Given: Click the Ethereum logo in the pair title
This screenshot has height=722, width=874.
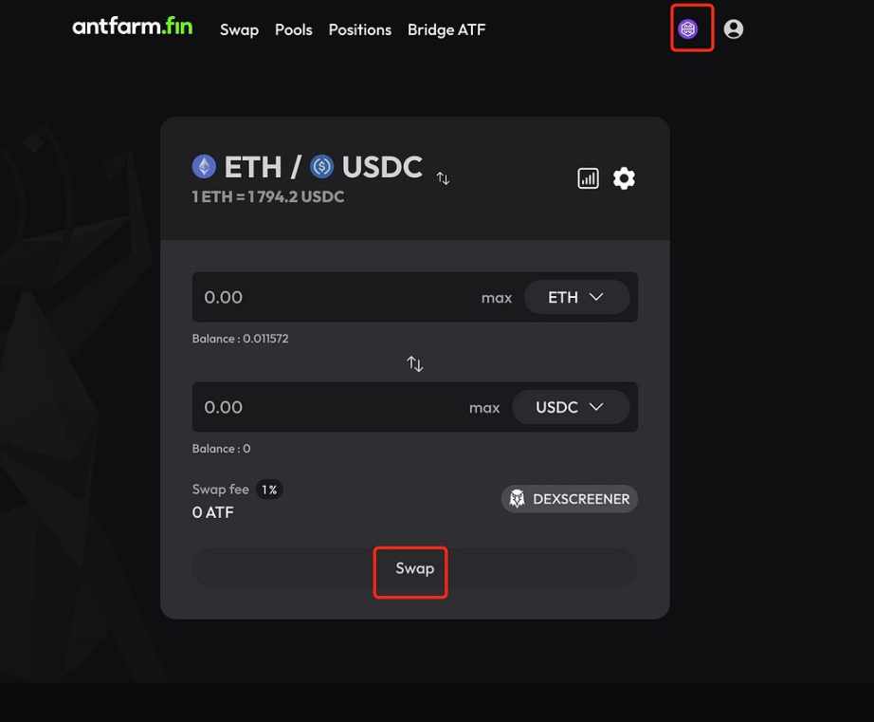Looking at the screenshot, I should coord(204,166).
